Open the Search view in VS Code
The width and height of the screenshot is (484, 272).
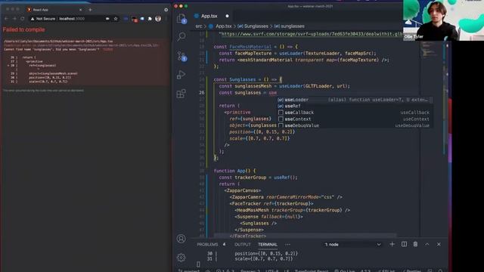click(181, 37)
